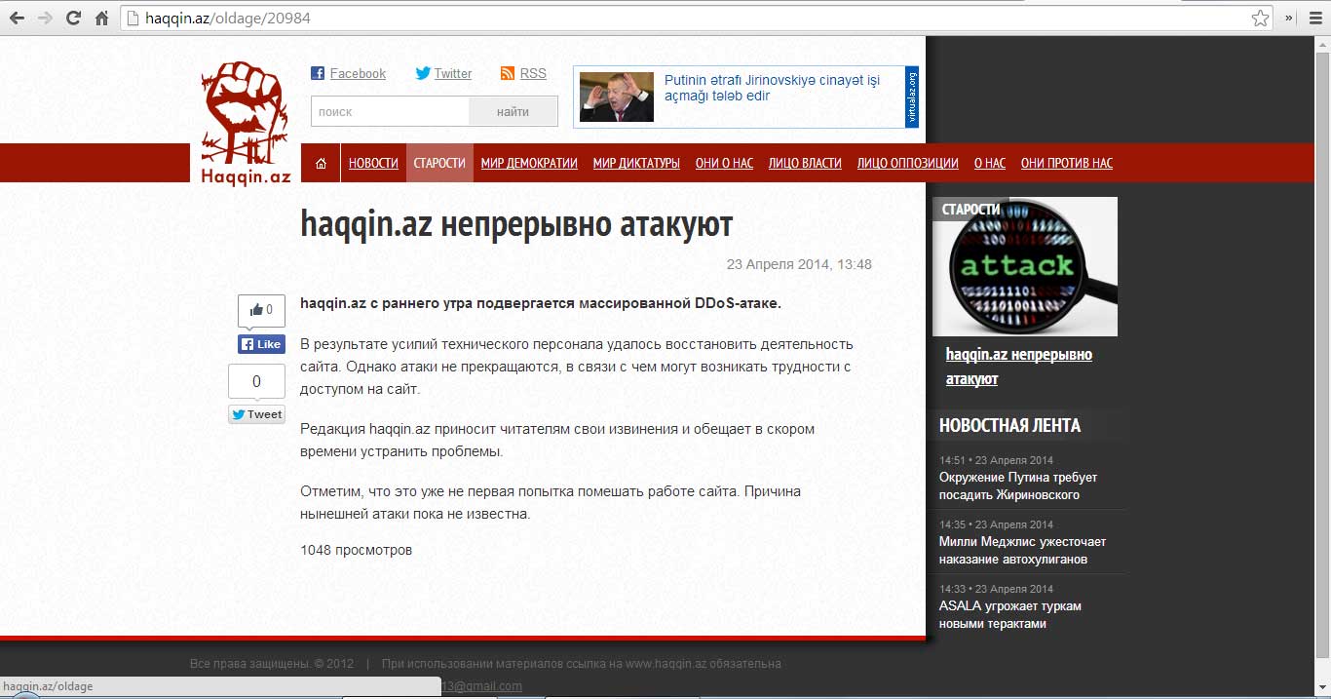Click the browser forward arrow
Viewport: 1331px width, 699px height.
[45, 19]
